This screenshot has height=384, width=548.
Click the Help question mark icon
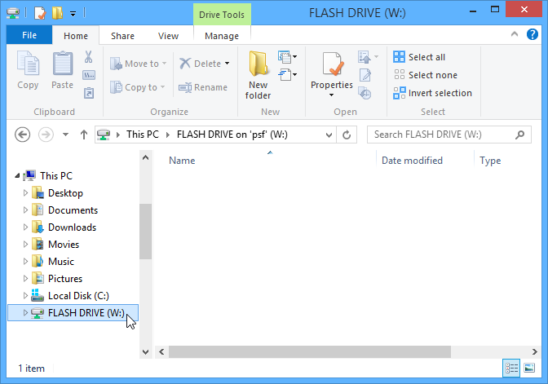tap(533, 34)
